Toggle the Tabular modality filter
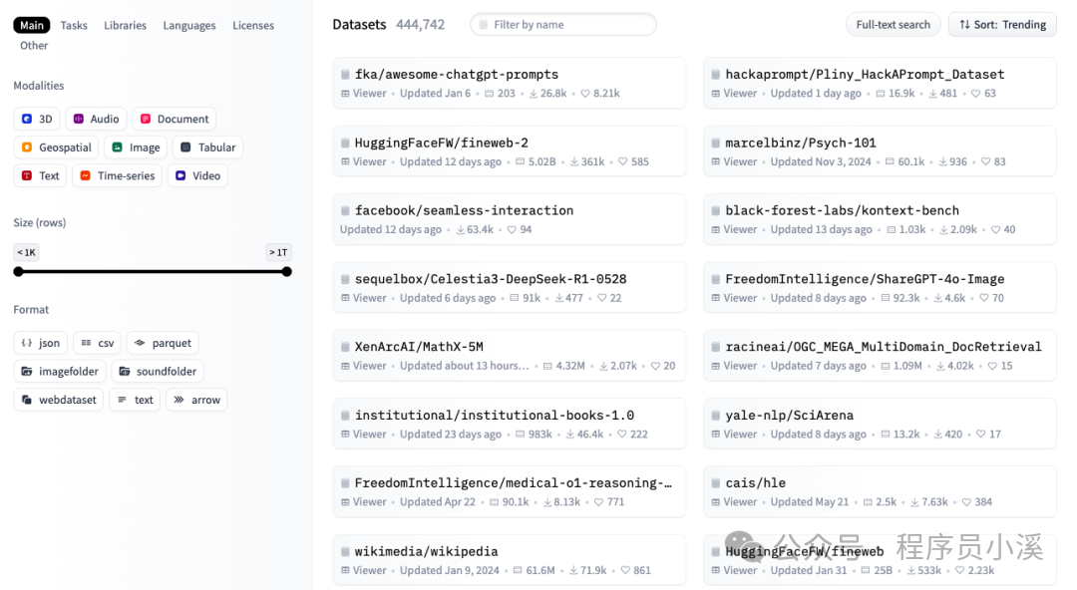 208,147
